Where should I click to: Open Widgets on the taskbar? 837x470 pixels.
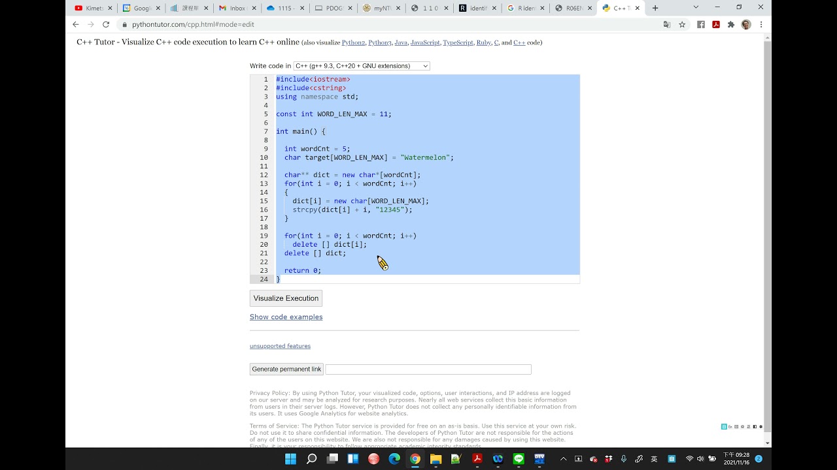coord(353,459)
